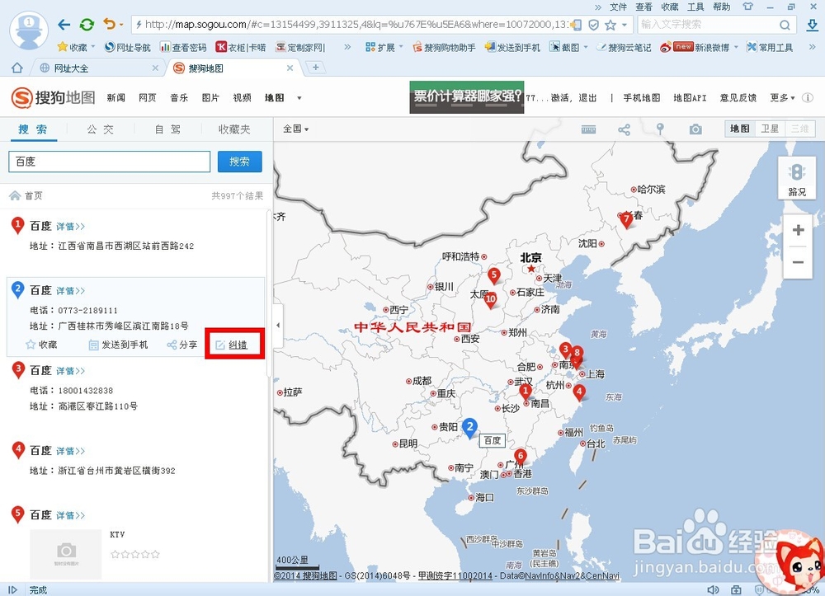Switch map to 三维 view

click(x=799, y=129)
